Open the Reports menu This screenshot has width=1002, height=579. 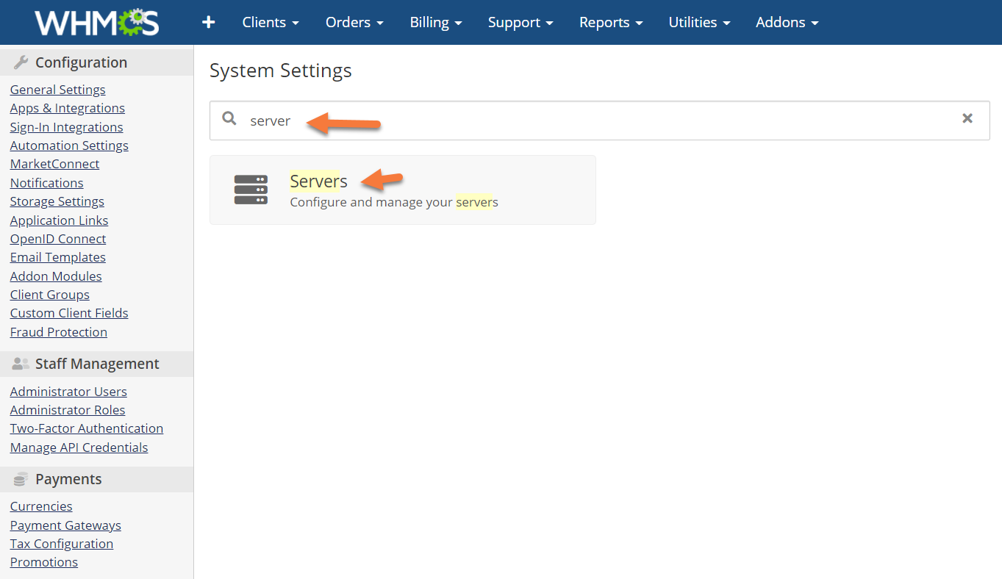[x=611, y=23]
